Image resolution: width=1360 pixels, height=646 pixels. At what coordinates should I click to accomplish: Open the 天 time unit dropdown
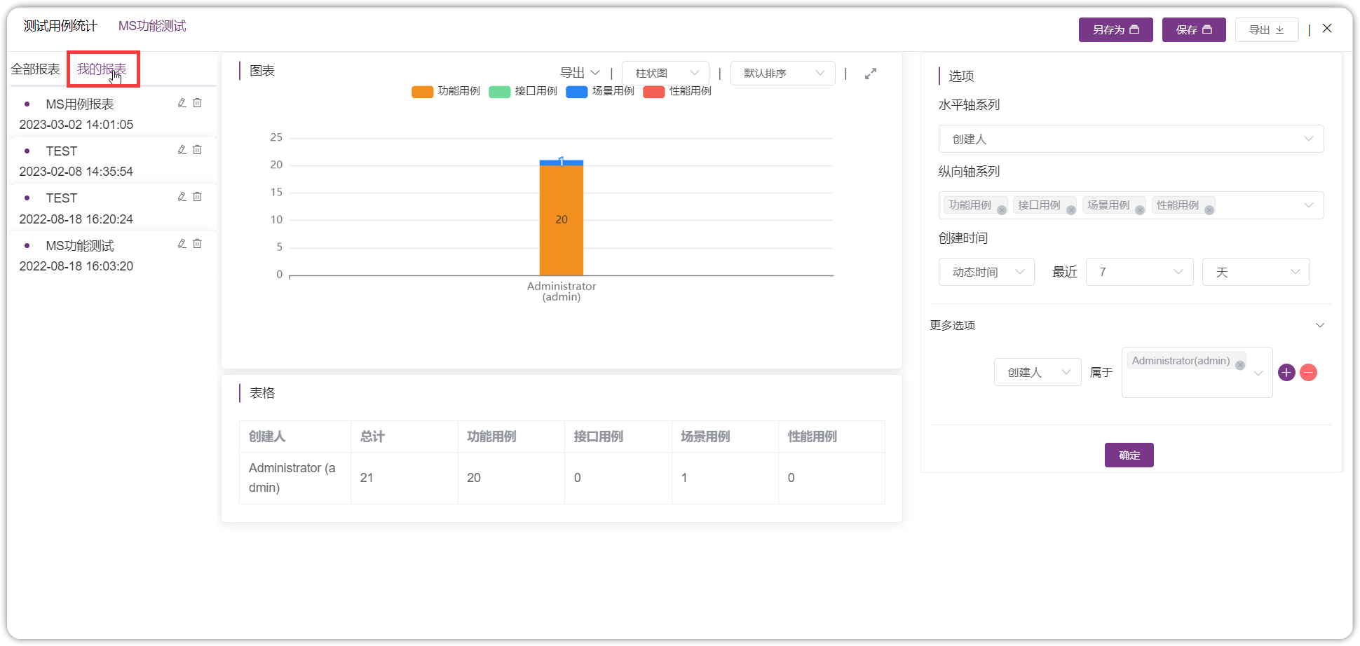pos(1256,272)
